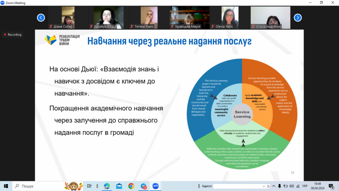Show next participants with right arrow
This screenshot has width=339, height=191.
coord(298,18)
